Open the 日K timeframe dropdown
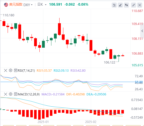The image size is (144, 126). coord(42,5)
